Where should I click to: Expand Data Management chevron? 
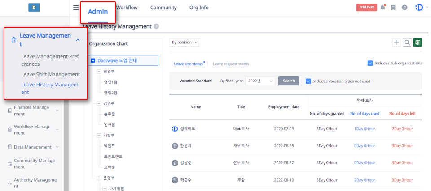tap(57, 147)
